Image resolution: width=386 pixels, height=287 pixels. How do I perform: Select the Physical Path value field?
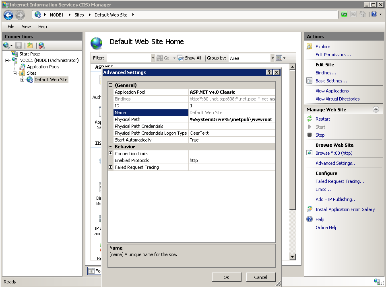pos(232,119)
